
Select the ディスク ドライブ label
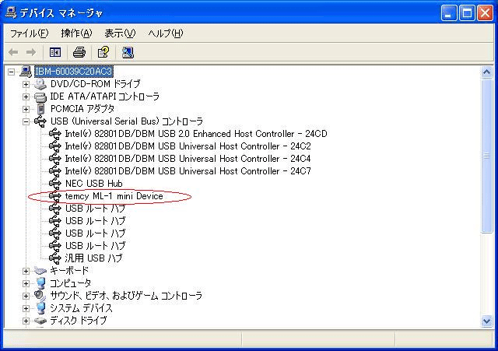[x=78, y=321]
